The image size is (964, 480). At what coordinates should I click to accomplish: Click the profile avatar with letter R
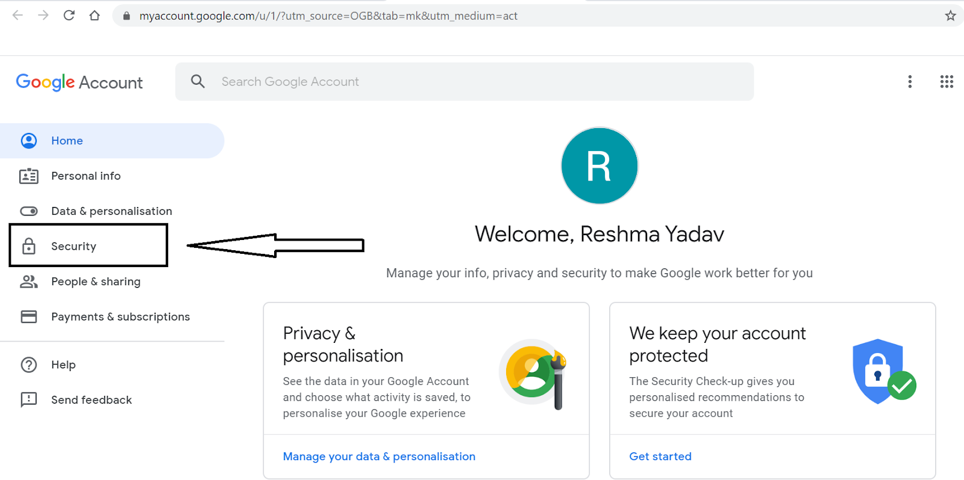599,165
